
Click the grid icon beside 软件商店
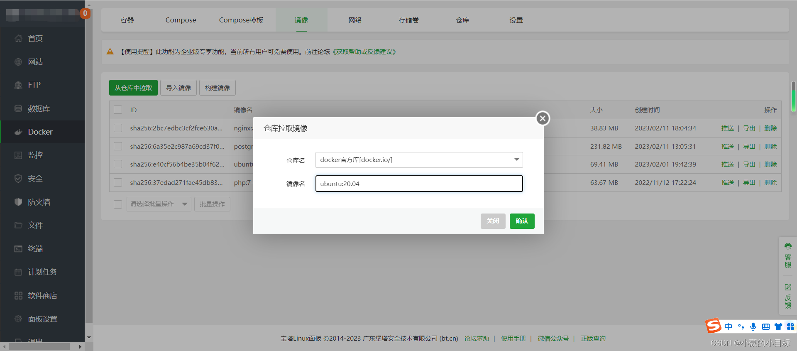pyautogui.click(x=18, y=296)
